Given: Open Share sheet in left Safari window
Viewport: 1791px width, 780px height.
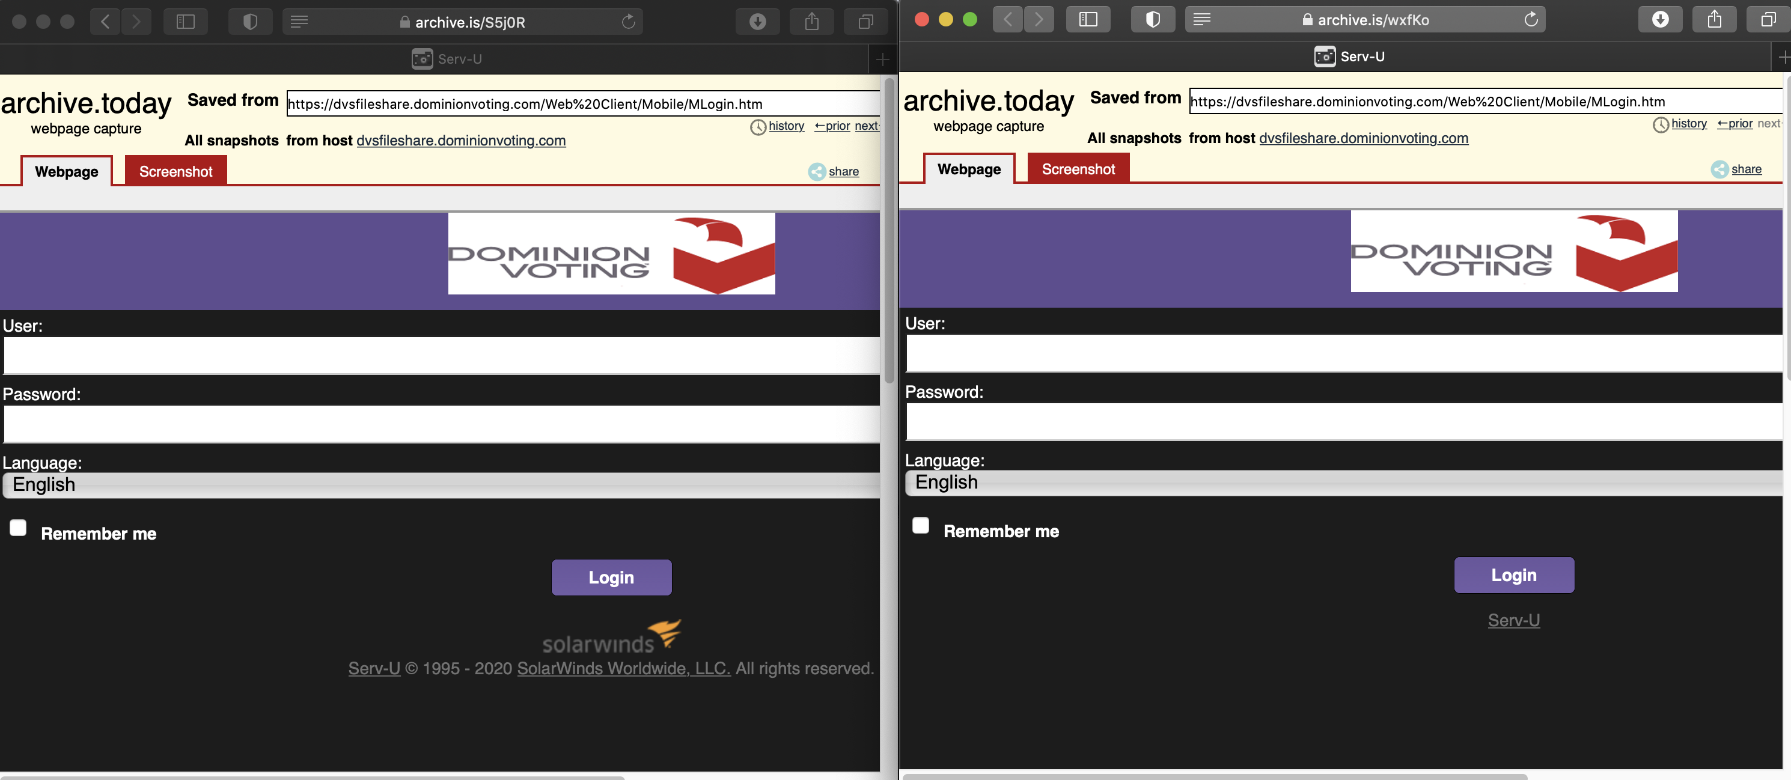Looking at the screenshot, I should 811,22.
